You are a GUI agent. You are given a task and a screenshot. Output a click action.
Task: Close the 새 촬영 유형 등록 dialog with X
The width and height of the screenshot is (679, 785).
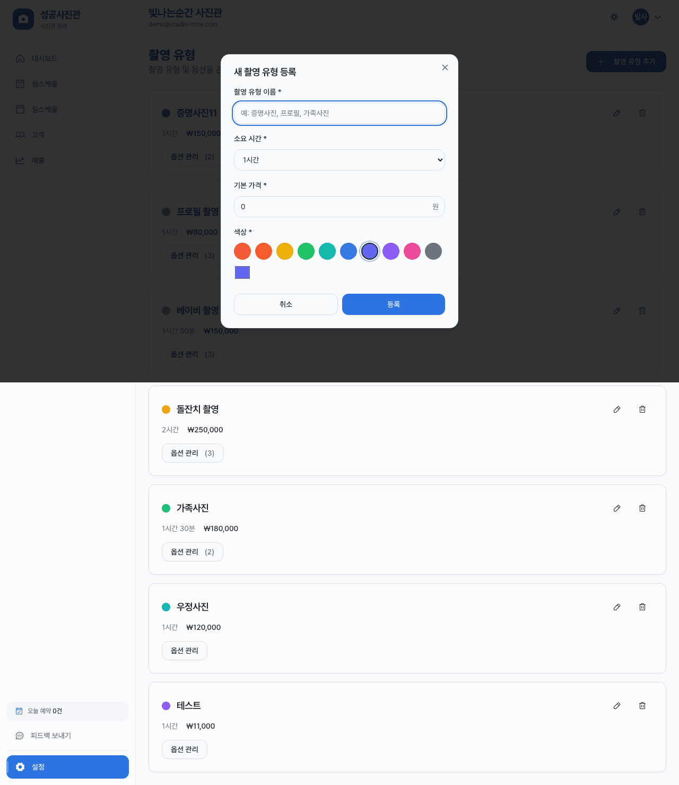tap(445, 67)
